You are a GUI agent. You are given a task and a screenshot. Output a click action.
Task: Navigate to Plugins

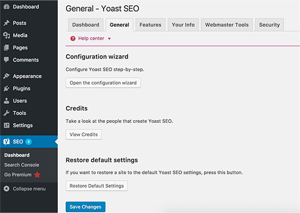pos(22,88)
